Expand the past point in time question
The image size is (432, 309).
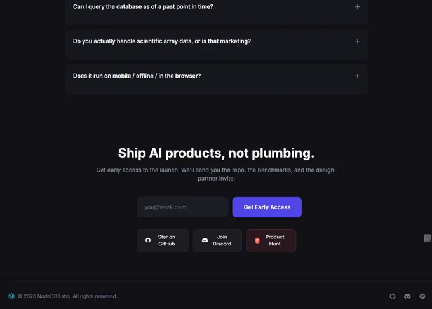[357, 6]
